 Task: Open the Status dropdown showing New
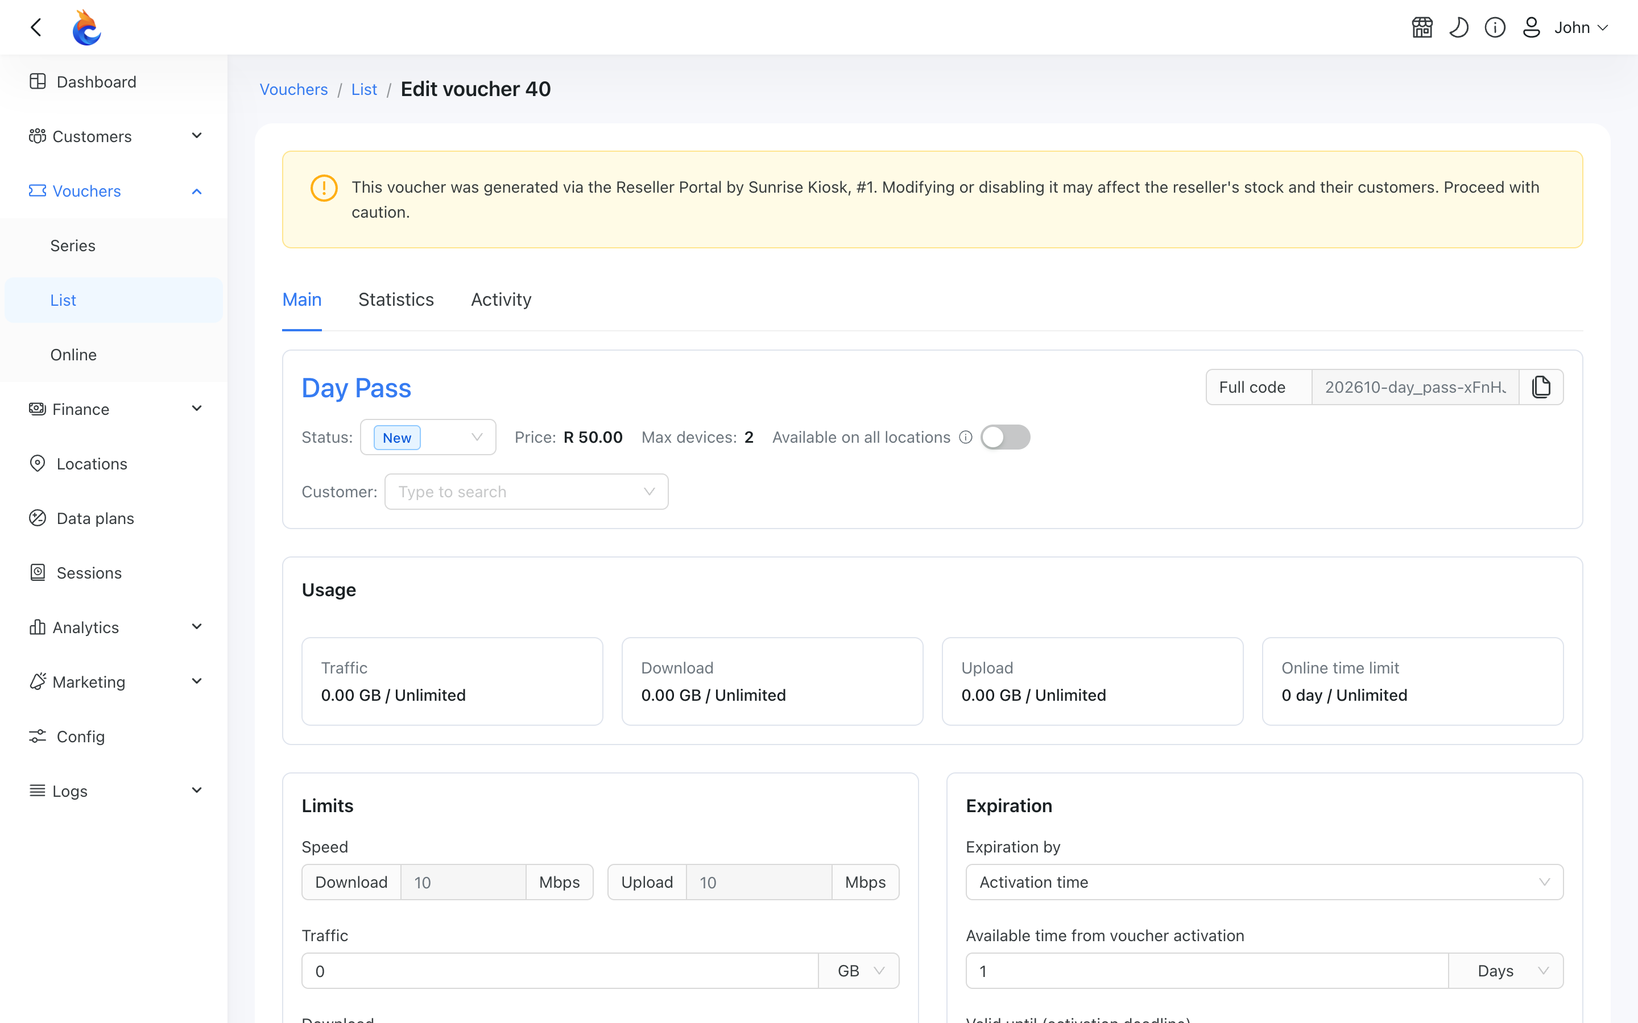pyautogui.click(x=428, y=437)
